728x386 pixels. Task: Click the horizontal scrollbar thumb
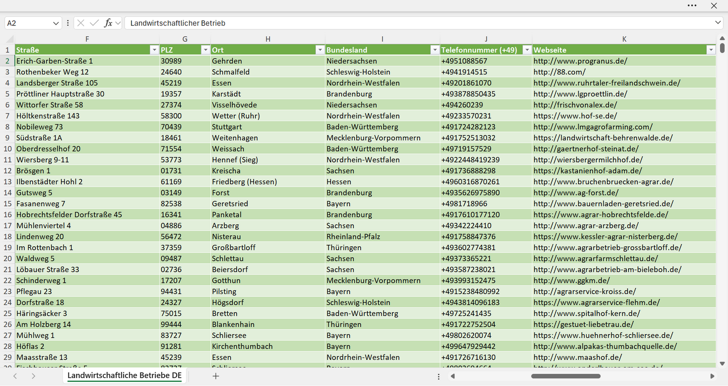coord(566,376)
